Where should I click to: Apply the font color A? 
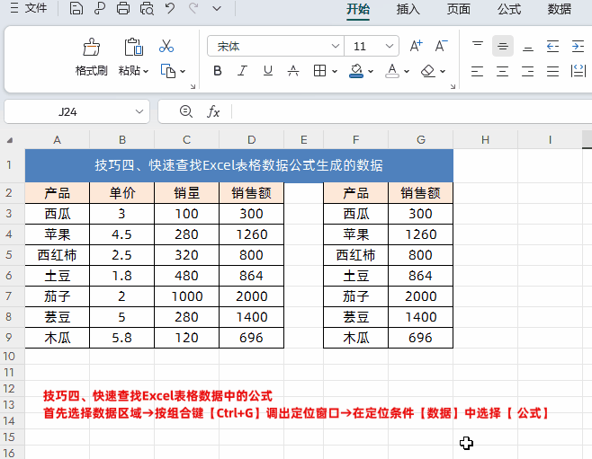pyautogui.click(x=392, y=71)
